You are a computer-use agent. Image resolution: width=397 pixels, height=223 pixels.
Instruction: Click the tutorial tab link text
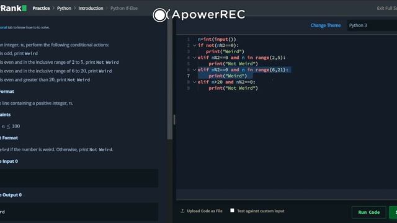point(3,27)
